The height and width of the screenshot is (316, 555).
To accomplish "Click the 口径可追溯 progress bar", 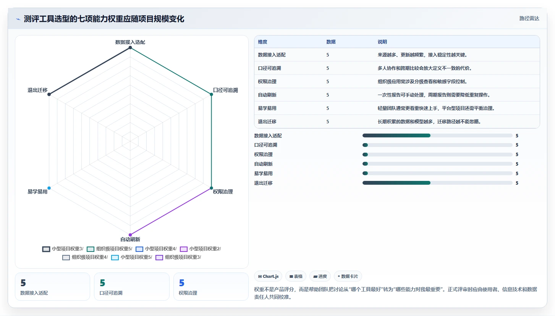I will click(437, 145).
